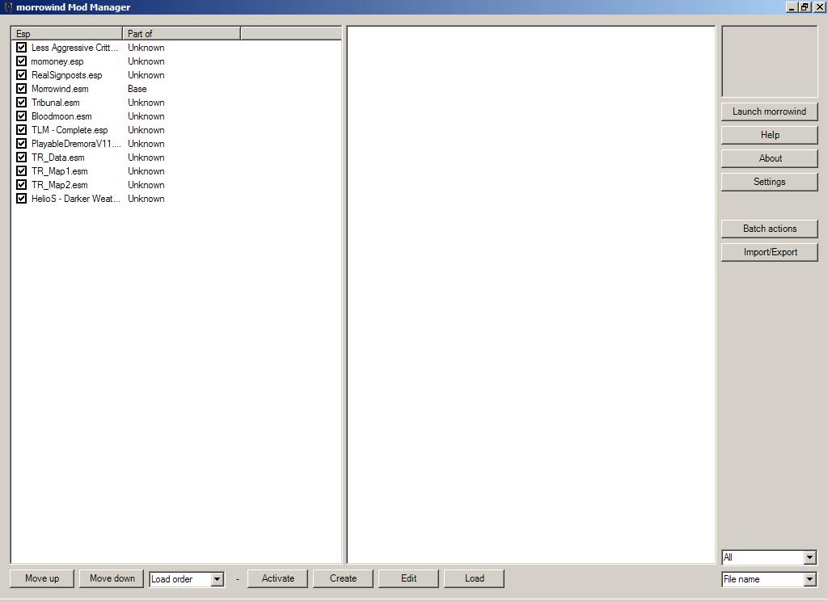Disable the Bloodmoon.esm plugin checkbox

point(22,116)
